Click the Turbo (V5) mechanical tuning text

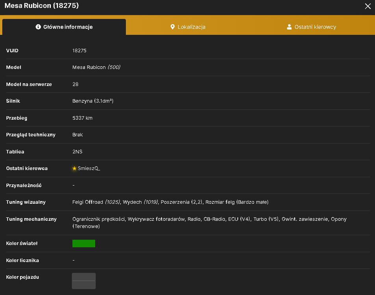point(266,219)
